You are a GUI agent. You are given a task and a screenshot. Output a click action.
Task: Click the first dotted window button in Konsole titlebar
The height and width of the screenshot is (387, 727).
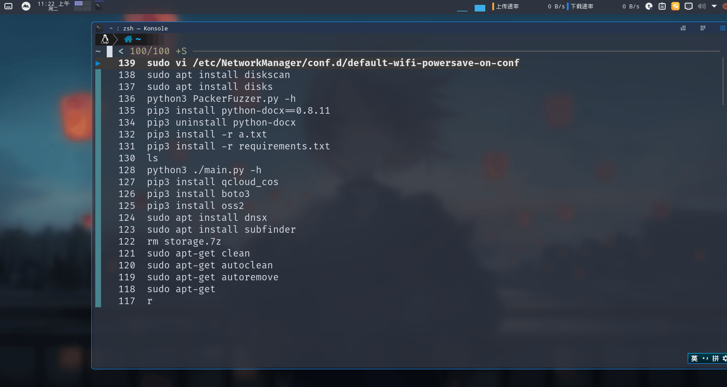[683, 28]
